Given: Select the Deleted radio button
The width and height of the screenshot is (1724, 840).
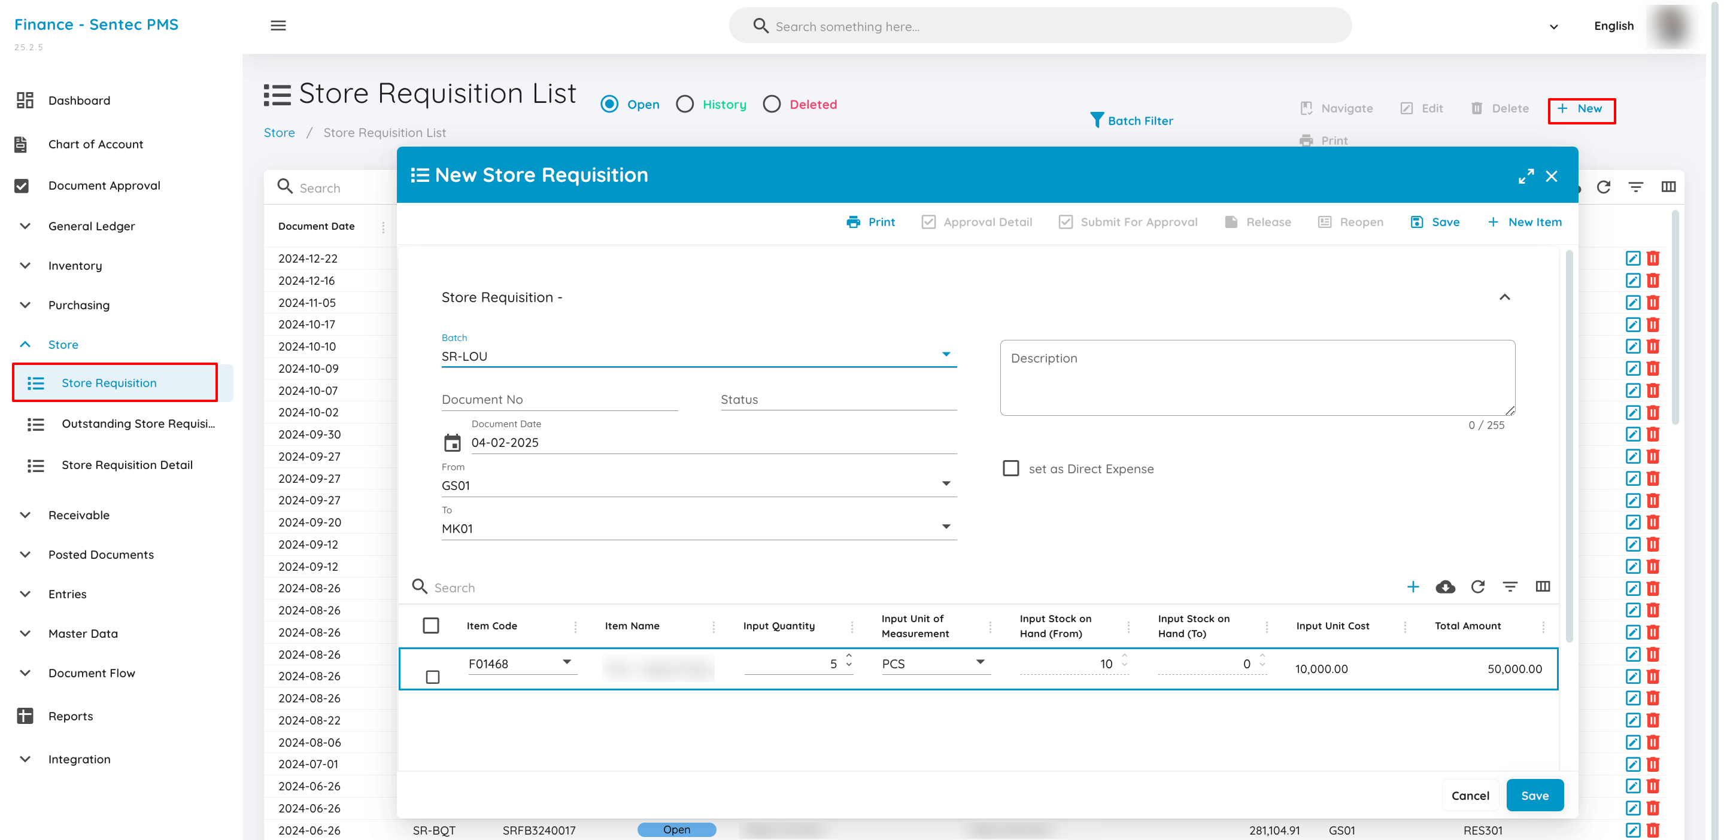Looking at the screenshot, I should [772, 104].
